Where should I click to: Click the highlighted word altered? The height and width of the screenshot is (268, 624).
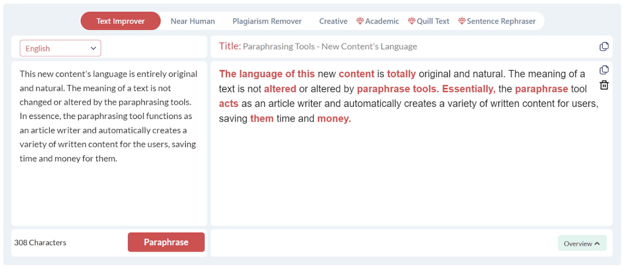click(280, 89)
